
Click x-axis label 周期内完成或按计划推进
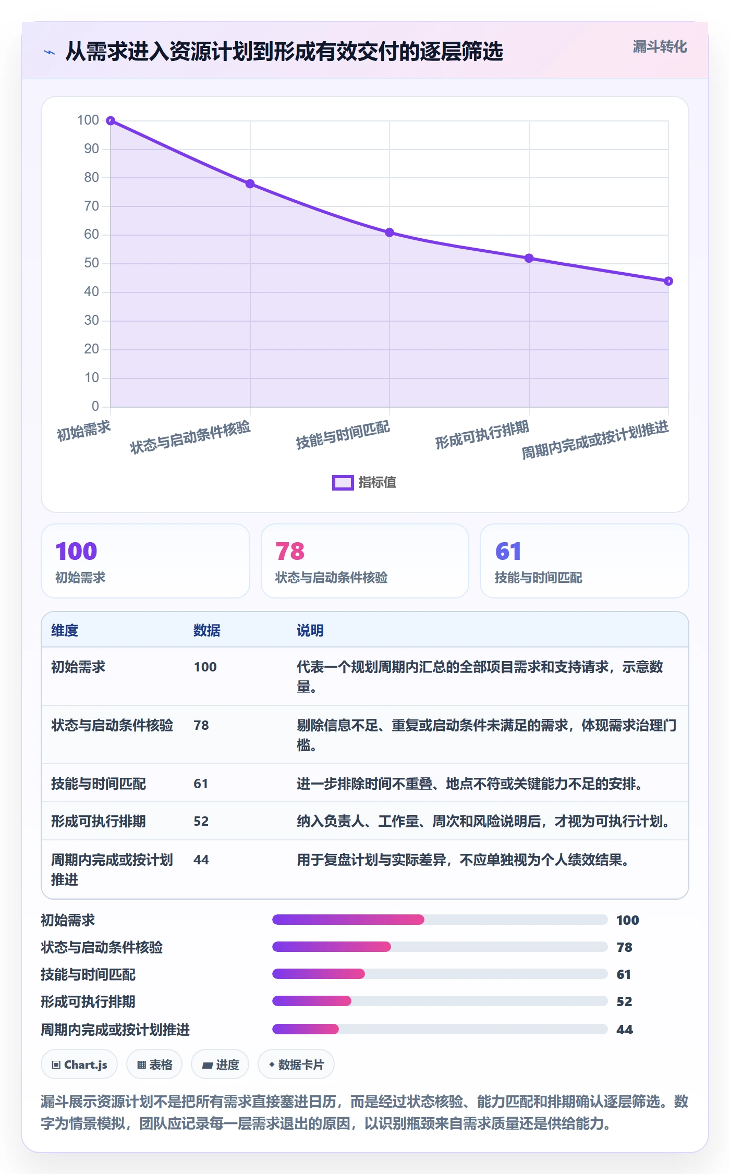click(x=595, y=441)
